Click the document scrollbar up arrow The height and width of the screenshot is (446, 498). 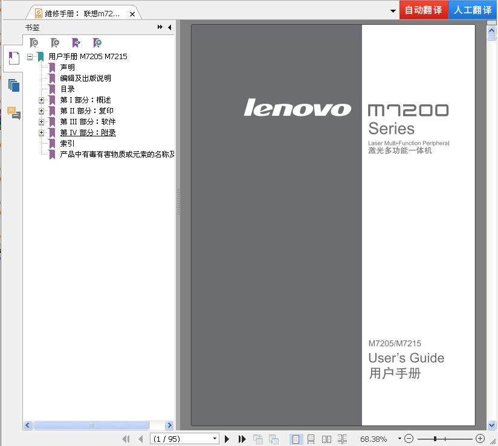point(491,30)
